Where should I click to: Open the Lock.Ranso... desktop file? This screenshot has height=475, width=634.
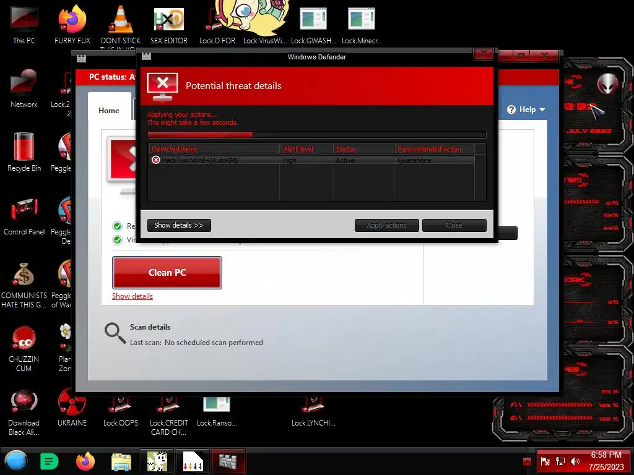(x=217, y=412)
